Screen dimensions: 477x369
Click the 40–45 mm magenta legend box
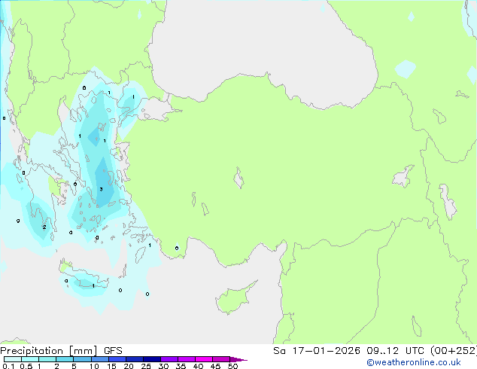point(204,359)
